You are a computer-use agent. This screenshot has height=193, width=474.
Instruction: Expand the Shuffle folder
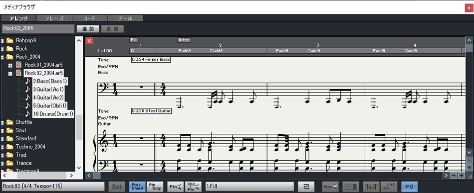[2, 122]
